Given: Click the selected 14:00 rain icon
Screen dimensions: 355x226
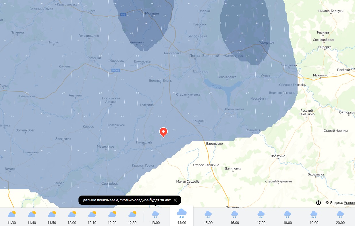Looking at the screenshot, I should pos(182,213).
